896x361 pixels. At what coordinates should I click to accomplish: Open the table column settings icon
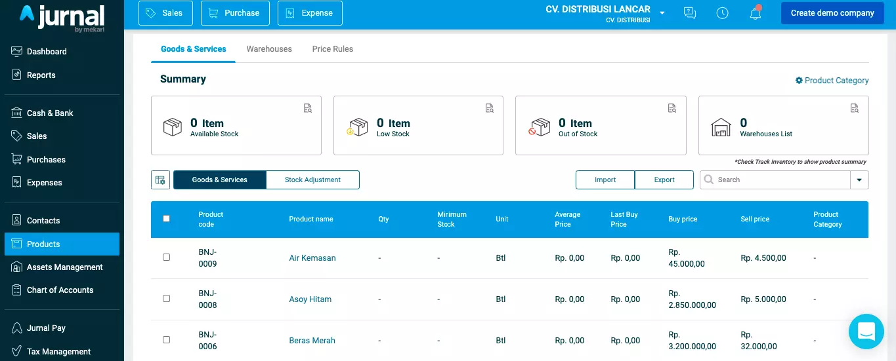tap(160, 180)
